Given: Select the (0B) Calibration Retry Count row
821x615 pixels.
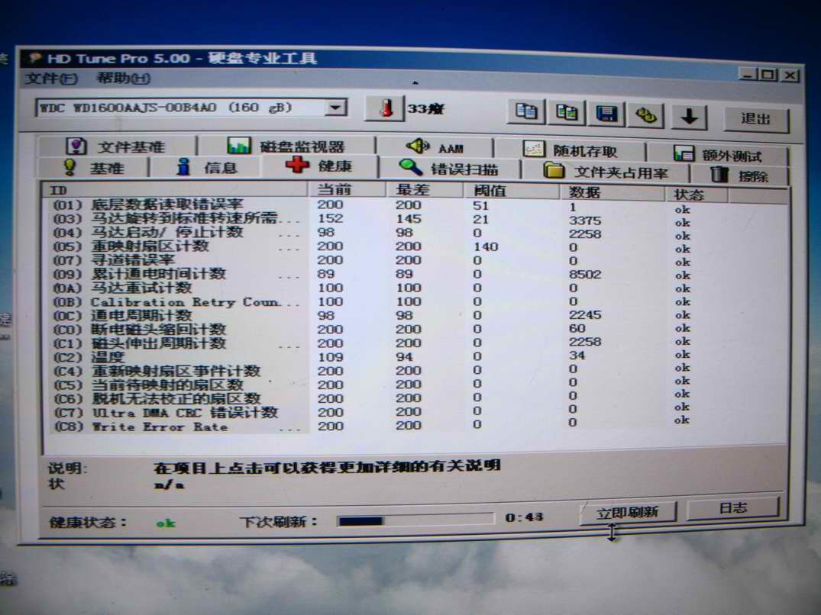Looking at the screenshot, I should click(x=414, y=301).
